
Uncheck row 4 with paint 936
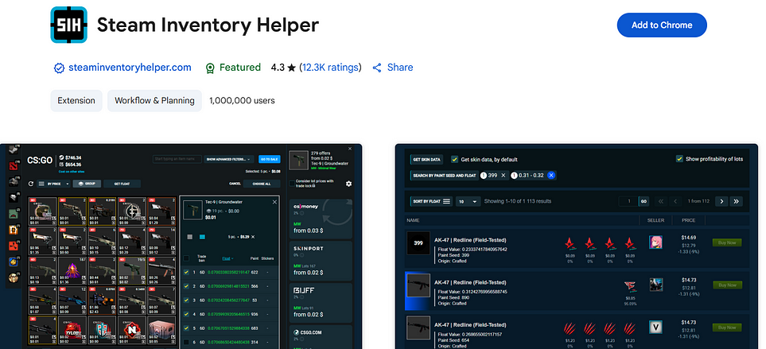186,314
